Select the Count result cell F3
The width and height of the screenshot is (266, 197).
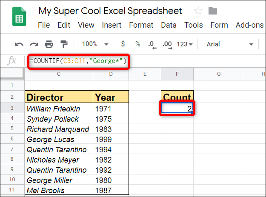point(177,108)
